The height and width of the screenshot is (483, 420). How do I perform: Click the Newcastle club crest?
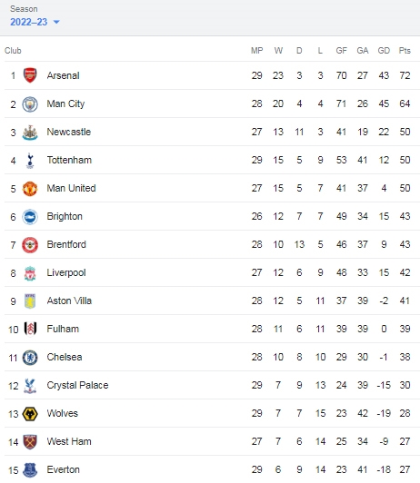pyautogui.click(x=30, y=133)
